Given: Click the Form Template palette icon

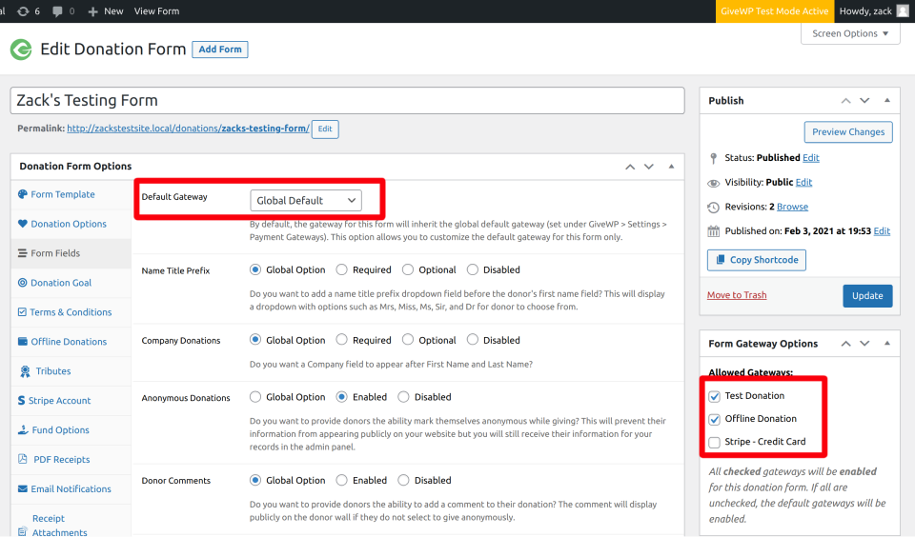Looking at the screenshot, I should click(x=22, y=194).
